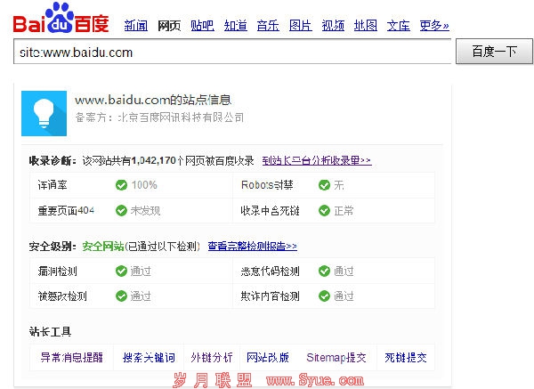This screenshot has width=534, height=389.
Task: Open the 新闻 tab
Action: 136,26
